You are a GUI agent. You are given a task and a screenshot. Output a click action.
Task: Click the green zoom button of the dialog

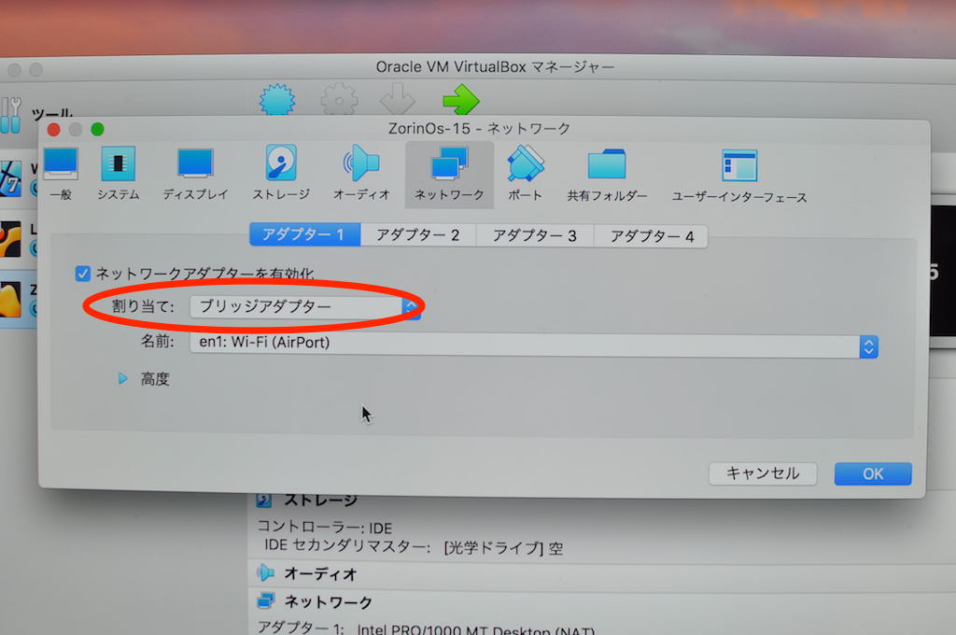tap(97, 129)
